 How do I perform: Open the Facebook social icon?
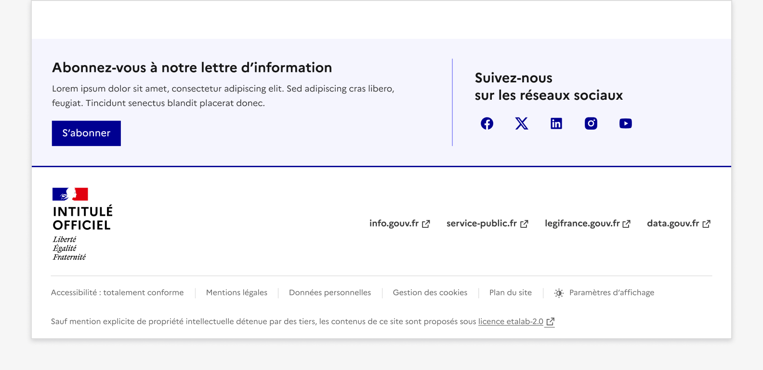(x=487, y=123)
